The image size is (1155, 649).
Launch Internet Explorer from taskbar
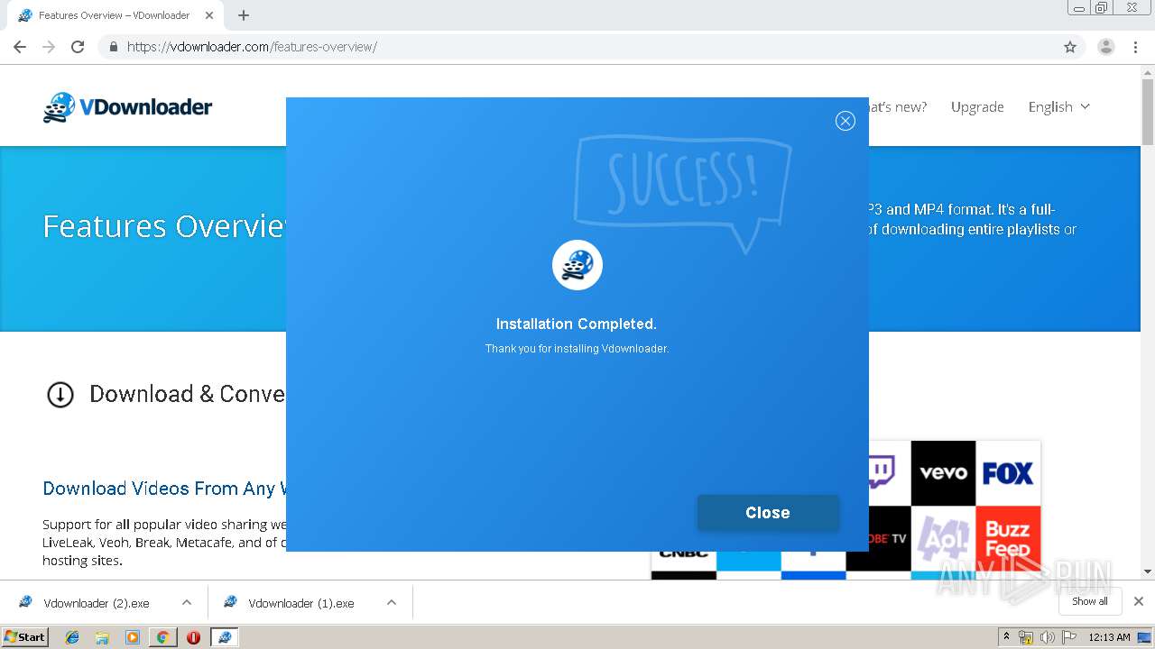(72, 637)
